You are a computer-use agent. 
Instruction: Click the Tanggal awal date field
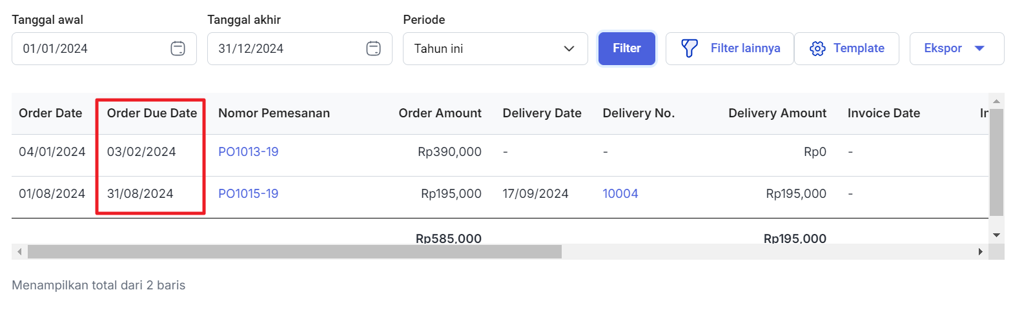point(104,48)
